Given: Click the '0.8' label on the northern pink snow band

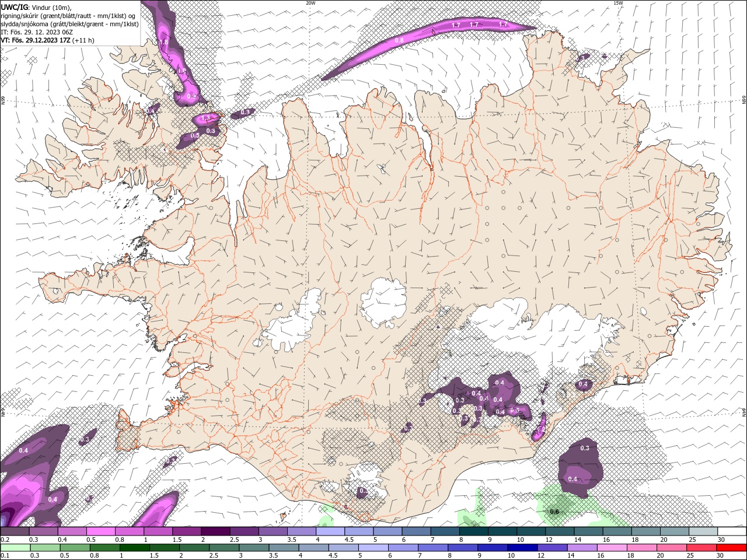Looking at the screenshot, I should [x=399, y=40].
